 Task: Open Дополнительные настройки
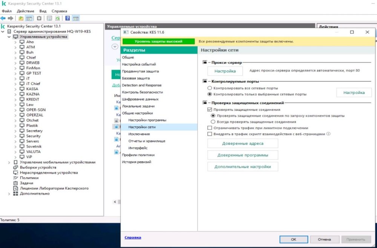(242, 166)
